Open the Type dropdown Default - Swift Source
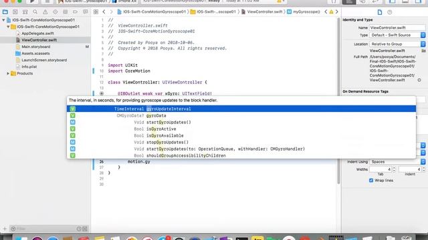The height and width of the screenshot is (240, 428). tap(397, 35)
